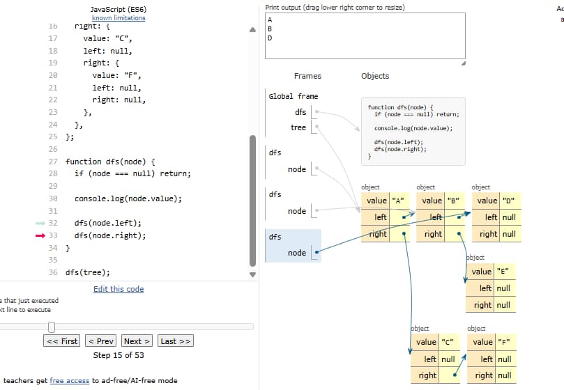Click code line 17 value: "C",

point(107,38)
